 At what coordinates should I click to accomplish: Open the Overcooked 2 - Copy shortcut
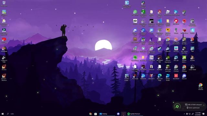(x=135, y=68)
